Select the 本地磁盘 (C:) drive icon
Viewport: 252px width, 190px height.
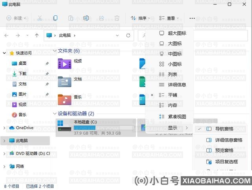click(x=64, y=126)
